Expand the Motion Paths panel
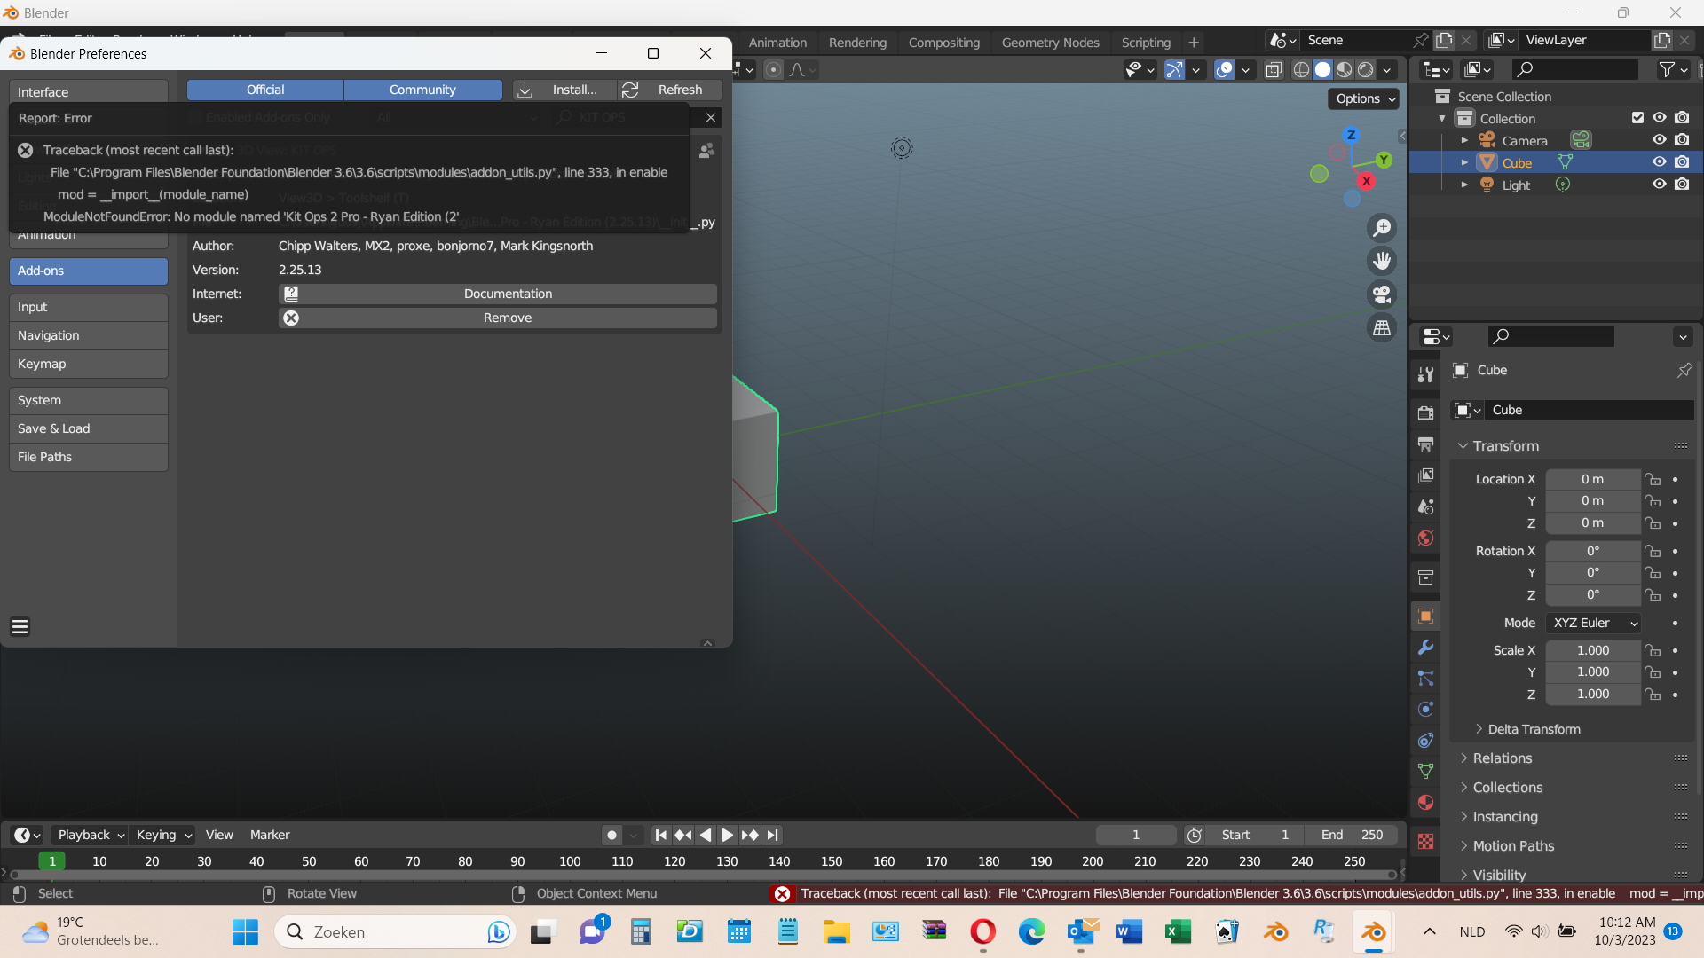This screenshot has height=958, width=1704. click(1512, 846)
